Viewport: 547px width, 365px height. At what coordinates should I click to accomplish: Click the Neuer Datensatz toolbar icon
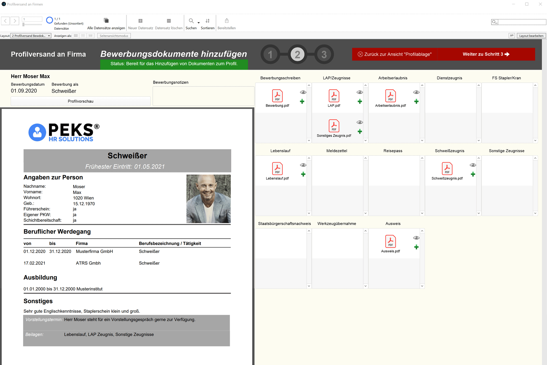click(x=140, y=21)
